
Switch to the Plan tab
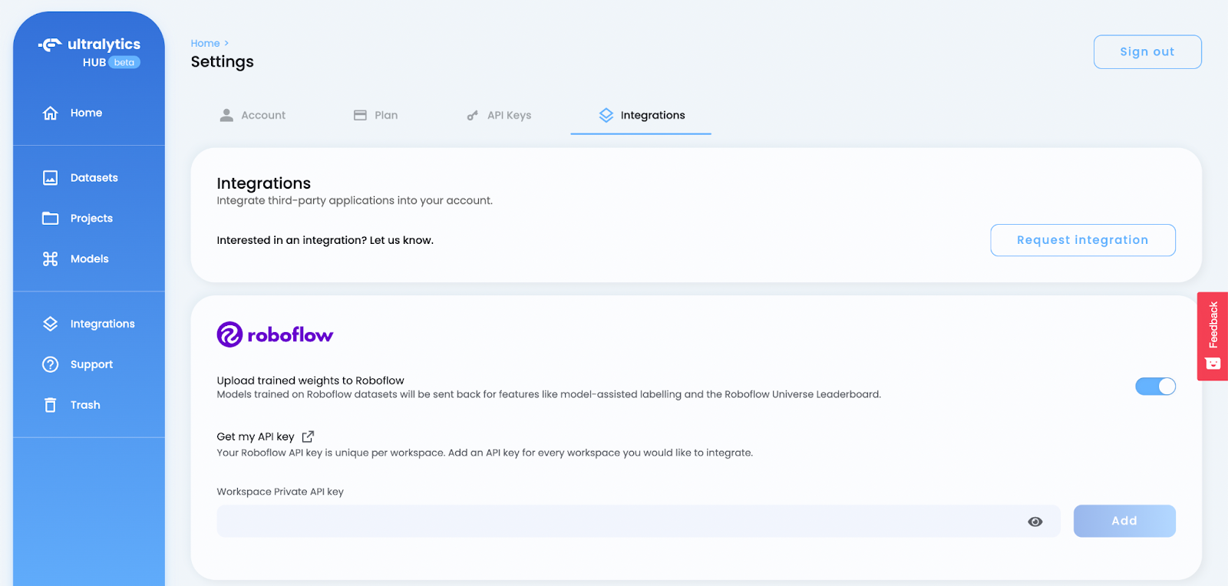point(375,115)
